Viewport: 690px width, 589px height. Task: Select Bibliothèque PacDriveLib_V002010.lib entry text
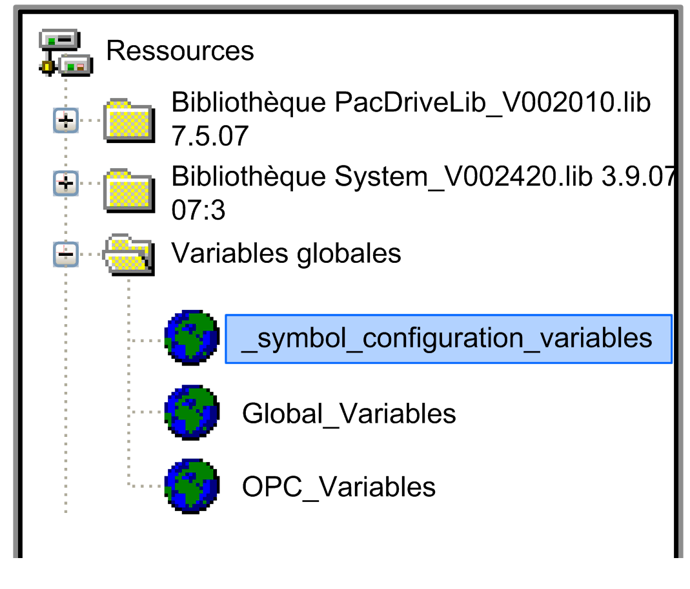[x=411, y=103]
